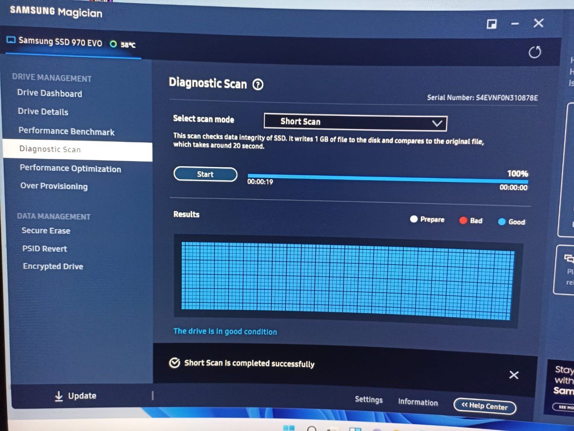This screenshot has height=431, width=574.
Task: Open the Select scan mode dropdown
Action: tap(355, 123)
